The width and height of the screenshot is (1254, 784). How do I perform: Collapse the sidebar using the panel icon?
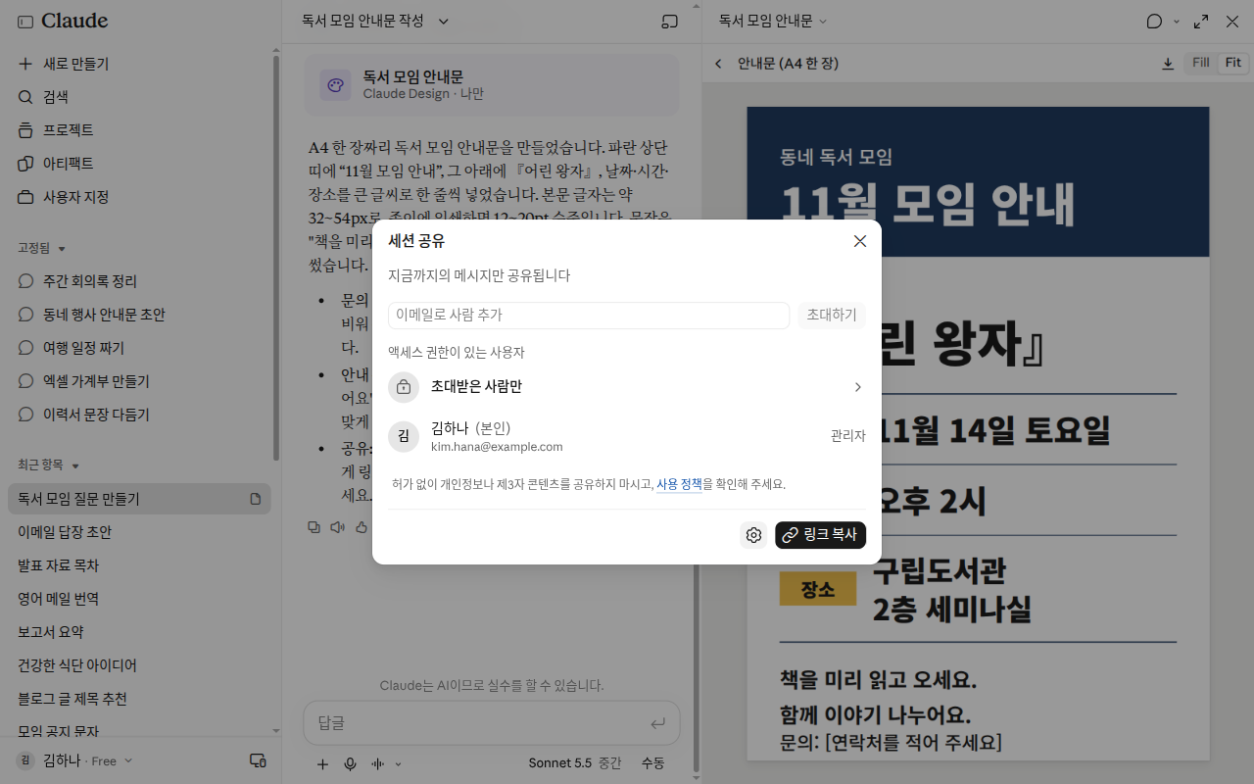pyautogui.click(x=25, y=21)
